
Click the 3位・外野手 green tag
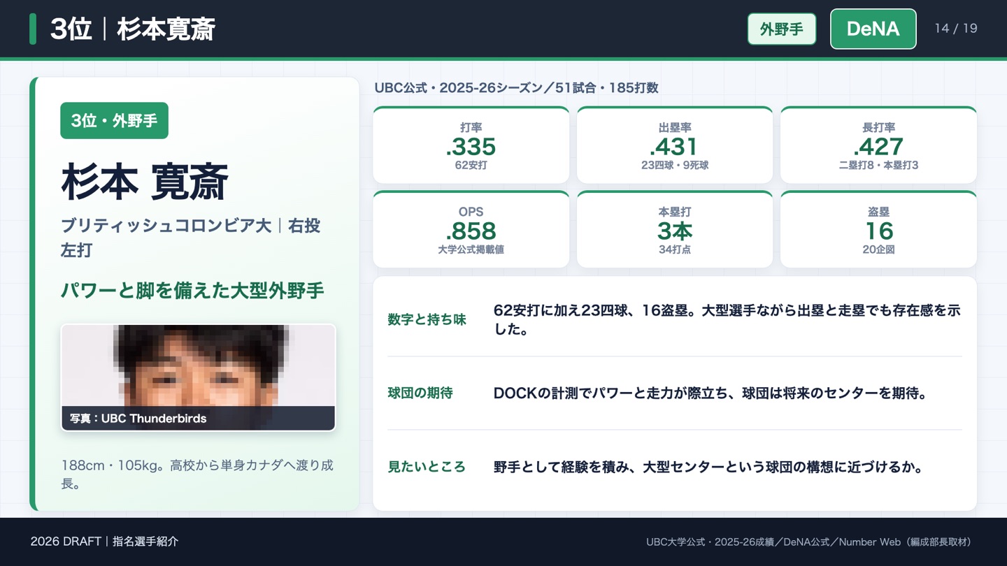pos(114,121)
